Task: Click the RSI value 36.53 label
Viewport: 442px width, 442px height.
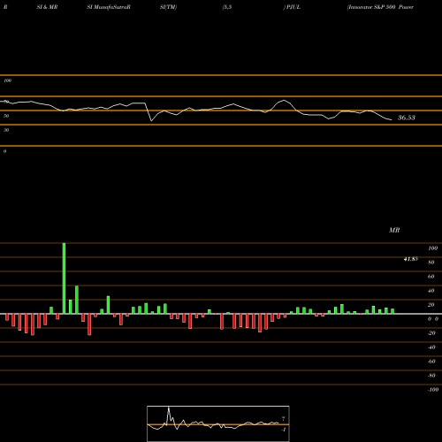Action: coord(407,118)
